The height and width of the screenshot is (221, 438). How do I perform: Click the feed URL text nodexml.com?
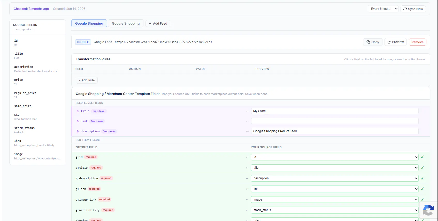click(x=163, y=42)
